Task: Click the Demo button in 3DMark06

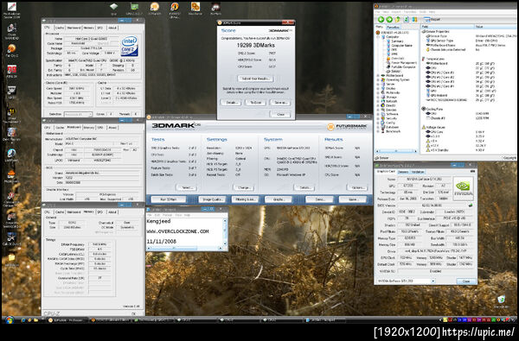Action: point(319,199)
